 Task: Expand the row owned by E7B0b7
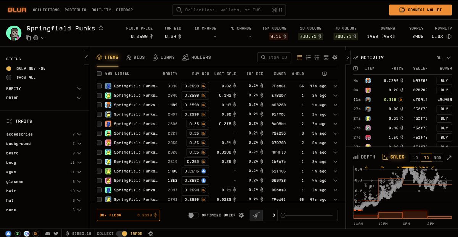tap(335, 95)
